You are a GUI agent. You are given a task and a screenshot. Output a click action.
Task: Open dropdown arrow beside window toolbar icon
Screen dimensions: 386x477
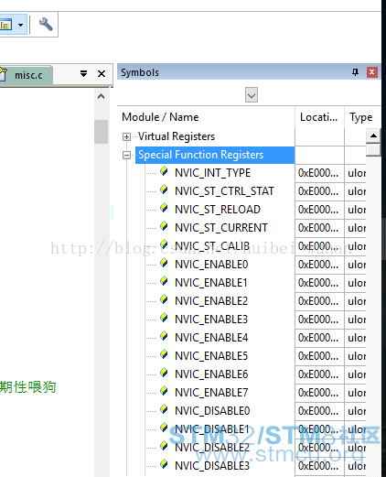20,25
